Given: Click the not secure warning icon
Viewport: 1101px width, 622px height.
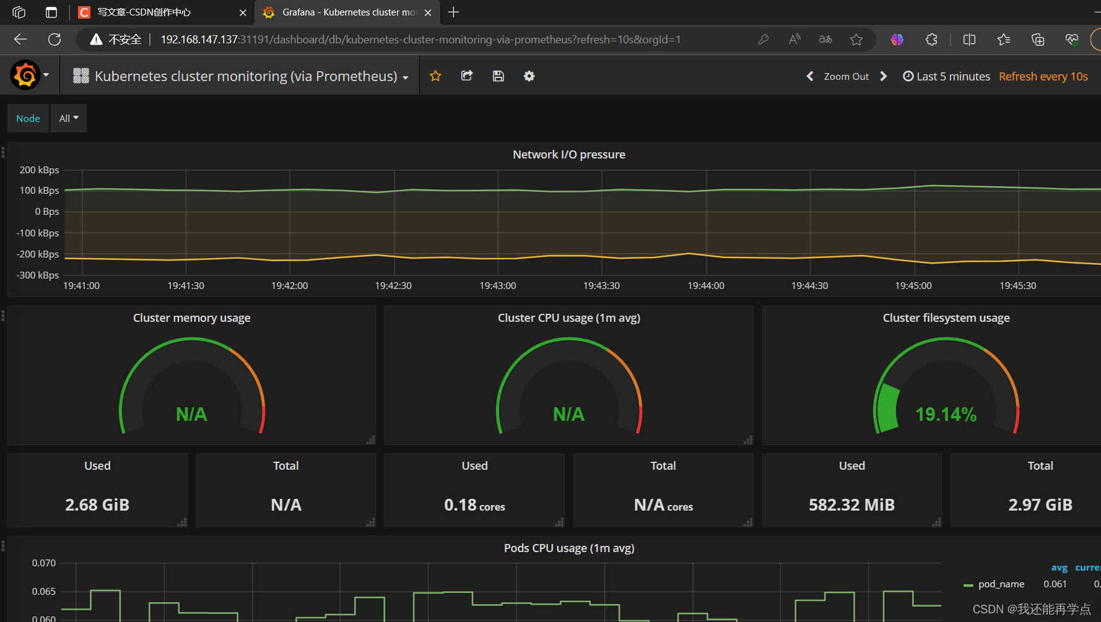Looking at the screenshot, I should (x=96, y=40).
